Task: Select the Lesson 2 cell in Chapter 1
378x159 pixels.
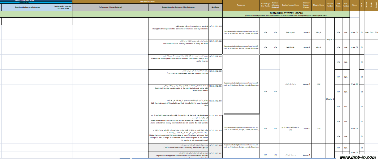Action: 306,47
